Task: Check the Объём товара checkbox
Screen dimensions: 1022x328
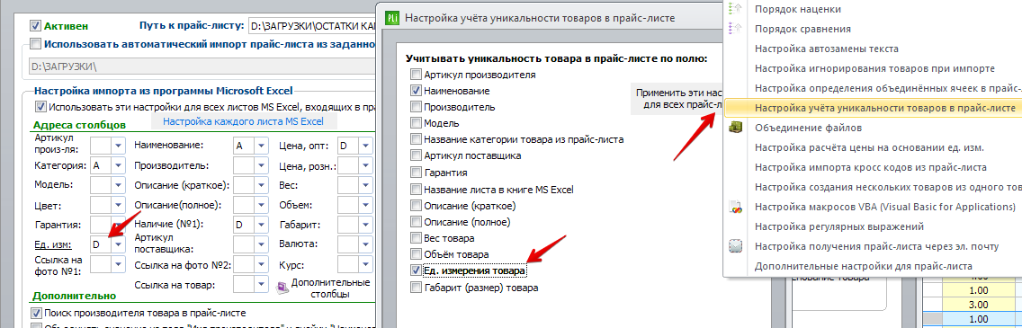Action: [x=416, y=253]
